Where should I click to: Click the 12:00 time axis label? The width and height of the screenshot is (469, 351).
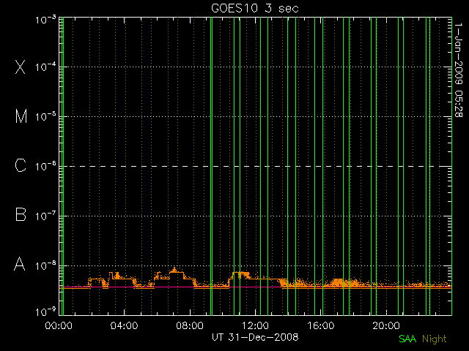[x=255, y=325]
